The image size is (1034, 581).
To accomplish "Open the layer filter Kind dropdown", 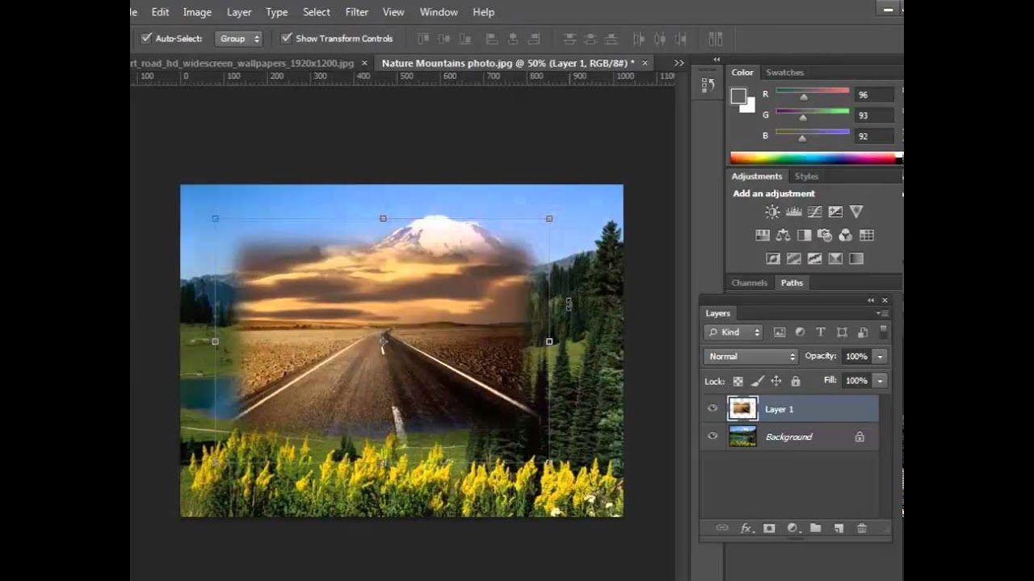I will pos(733,332).
